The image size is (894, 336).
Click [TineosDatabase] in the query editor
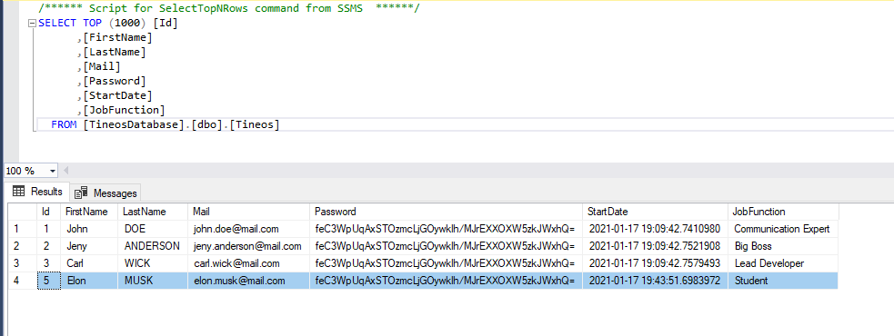(134, 124)
